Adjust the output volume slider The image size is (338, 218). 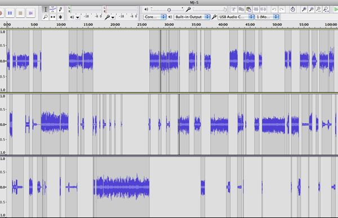coord(167,10)
